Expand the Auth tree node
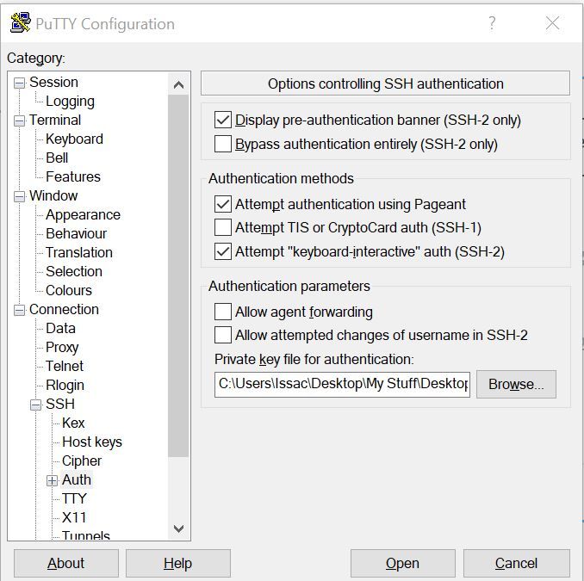This screenshot has height=581, width=584. coord(53,480)
